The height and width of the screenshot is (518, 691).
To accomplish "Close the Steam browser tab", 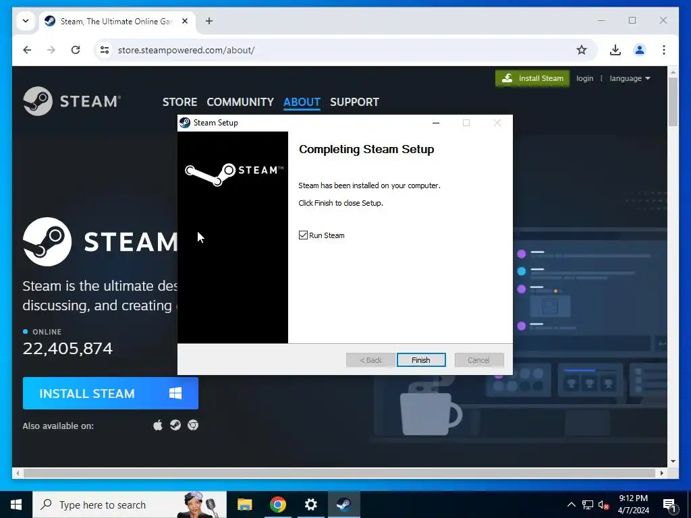I will [x=185, y=21].
